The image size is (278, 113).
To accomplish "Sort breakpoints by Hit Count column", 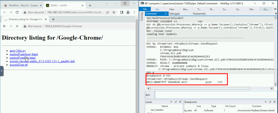I will (230, 106).
